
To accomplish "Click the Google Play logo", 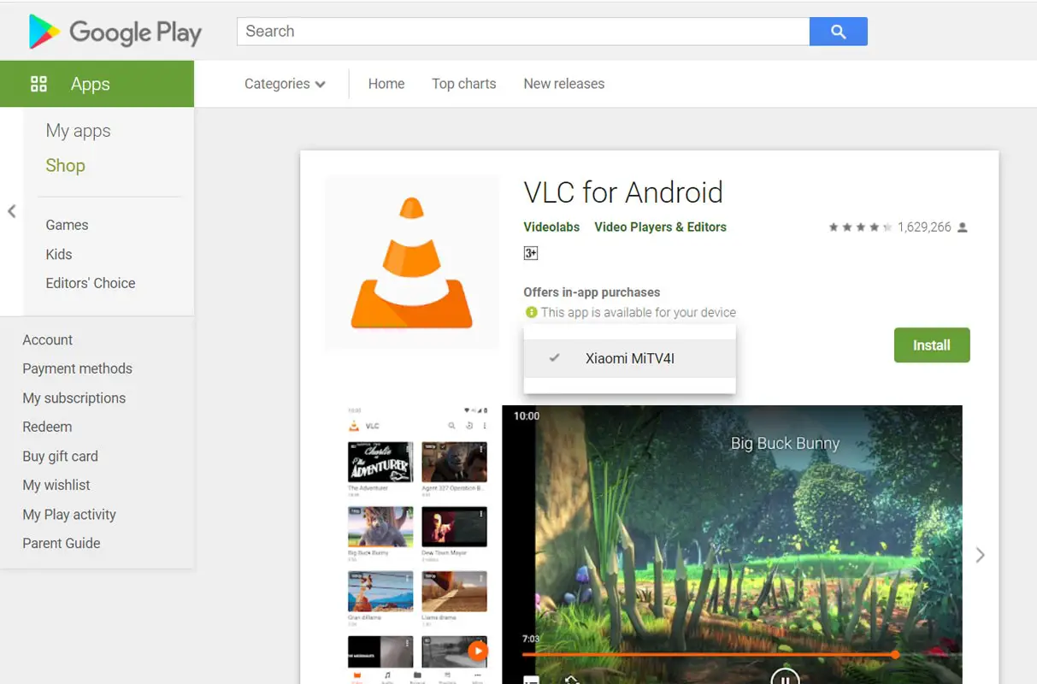I will pyautogui.click(x=115, y=32).
